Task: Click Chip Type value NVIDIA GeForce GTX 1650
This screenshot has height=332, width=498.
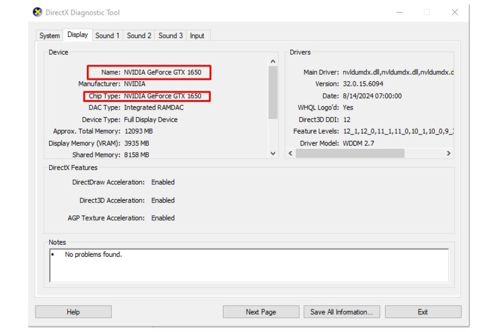Action: (163, 96)
